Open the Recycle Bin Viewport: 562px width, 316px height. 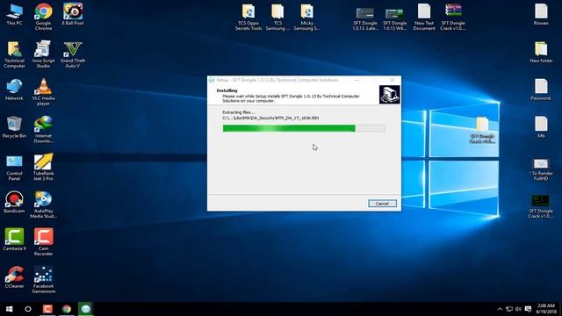click(14, 127)
